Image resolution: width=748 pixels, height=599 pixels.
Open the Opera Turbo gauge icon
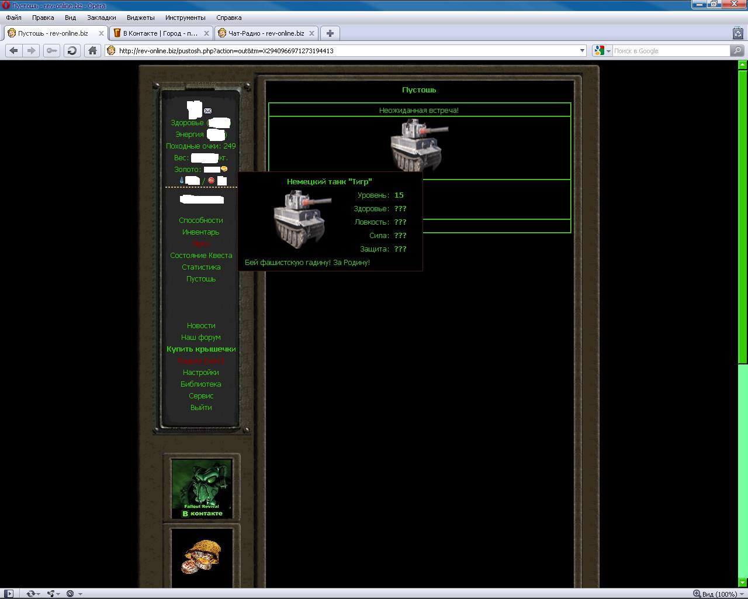pos(70,594)
